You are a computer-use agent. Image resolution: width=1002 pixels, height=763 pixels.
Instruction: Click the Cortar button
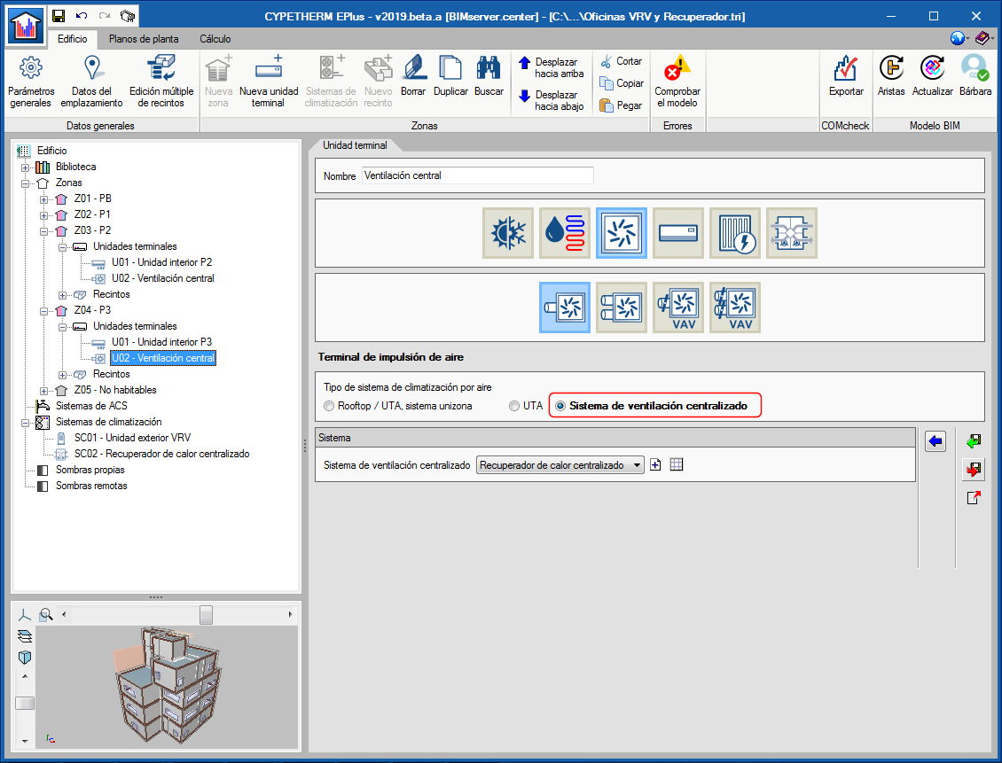click(621, 61)
